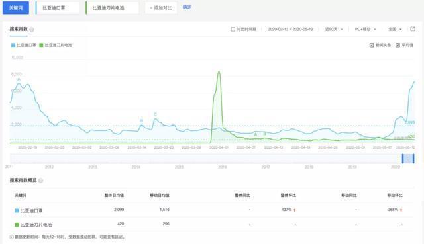424x244 pixels.
Task: Open the 近90天 time range dropdown
Action: [334, 29]
